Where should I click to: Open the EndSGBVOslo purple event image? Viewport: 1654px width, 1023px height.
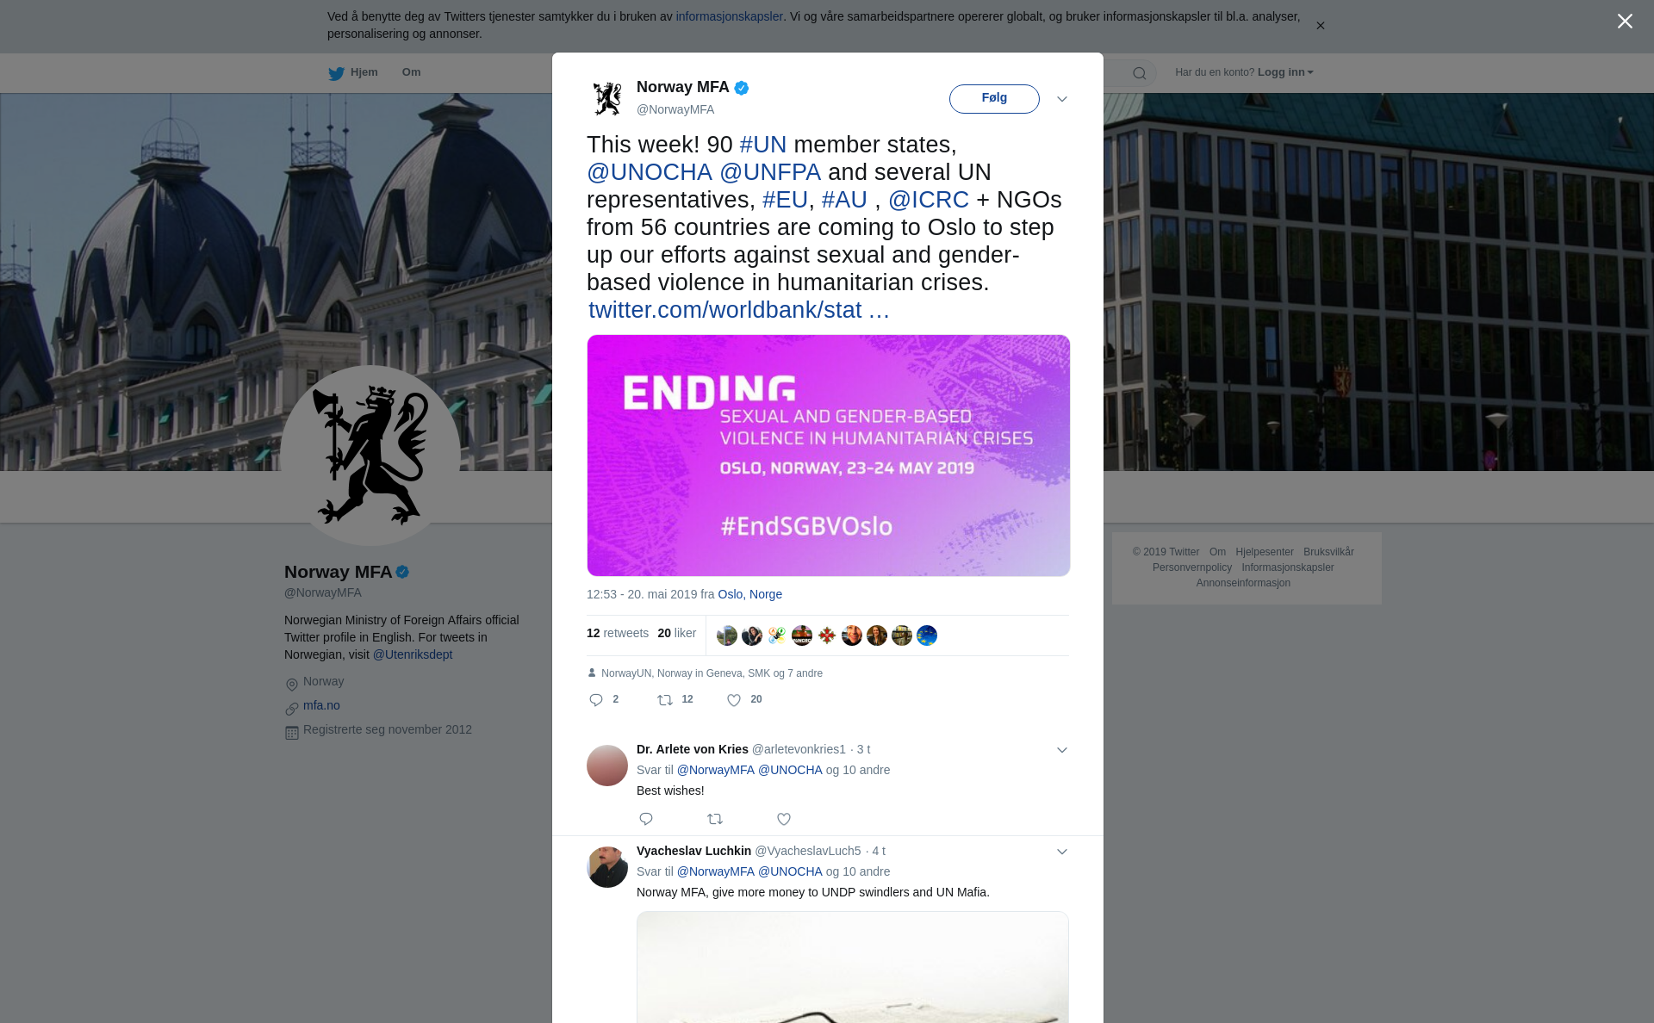pos(829,456)
